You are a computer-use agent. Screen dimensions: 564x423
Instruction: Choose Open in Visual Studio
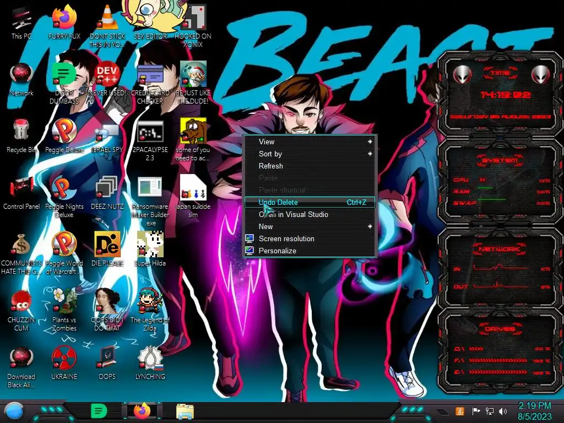point(310,215)
